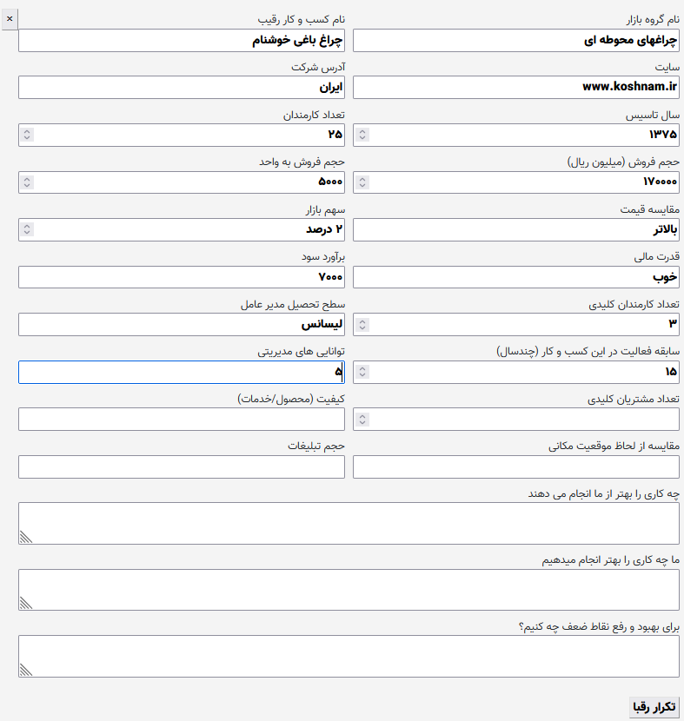684x721 pixels.
Task: Click the برای بهبود و رفع نقاط ضعف textarea
Action: tap(349, 656)
